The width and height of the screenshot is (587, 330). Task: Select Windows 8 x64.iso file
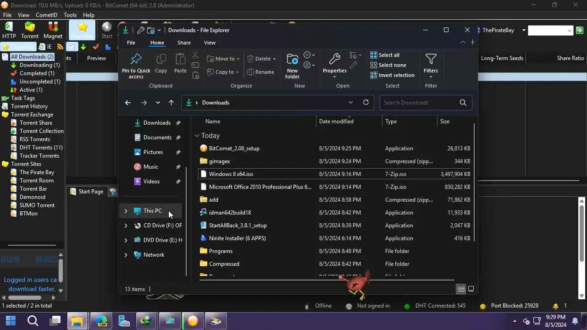pyautogui.click(x=335, y=174)
